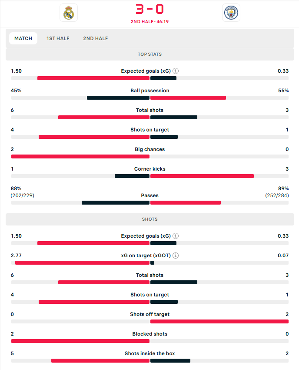Click the red Shots off target bar

[219, 321]
